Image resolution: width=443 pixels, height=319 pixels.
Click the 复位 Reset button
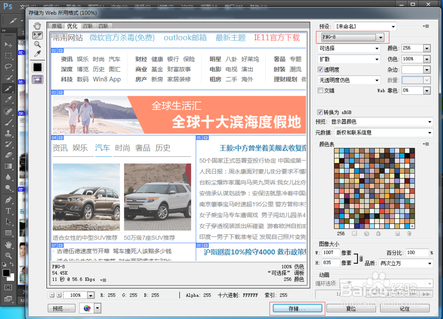point(351,307)
